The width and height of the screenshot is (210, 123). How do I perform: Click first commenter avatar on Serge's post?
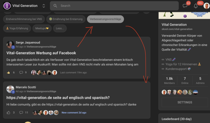pos(34,72)
